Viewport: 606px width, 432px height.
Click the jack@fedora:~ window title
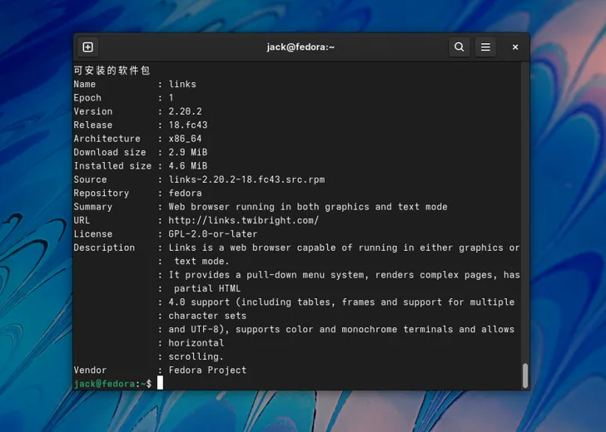pos(301,47)
